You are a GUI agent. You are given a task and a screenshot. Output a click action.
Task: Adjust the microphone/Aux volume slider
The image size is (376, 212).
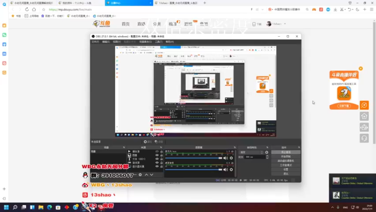pyautogui.click(x=194, y=158)
